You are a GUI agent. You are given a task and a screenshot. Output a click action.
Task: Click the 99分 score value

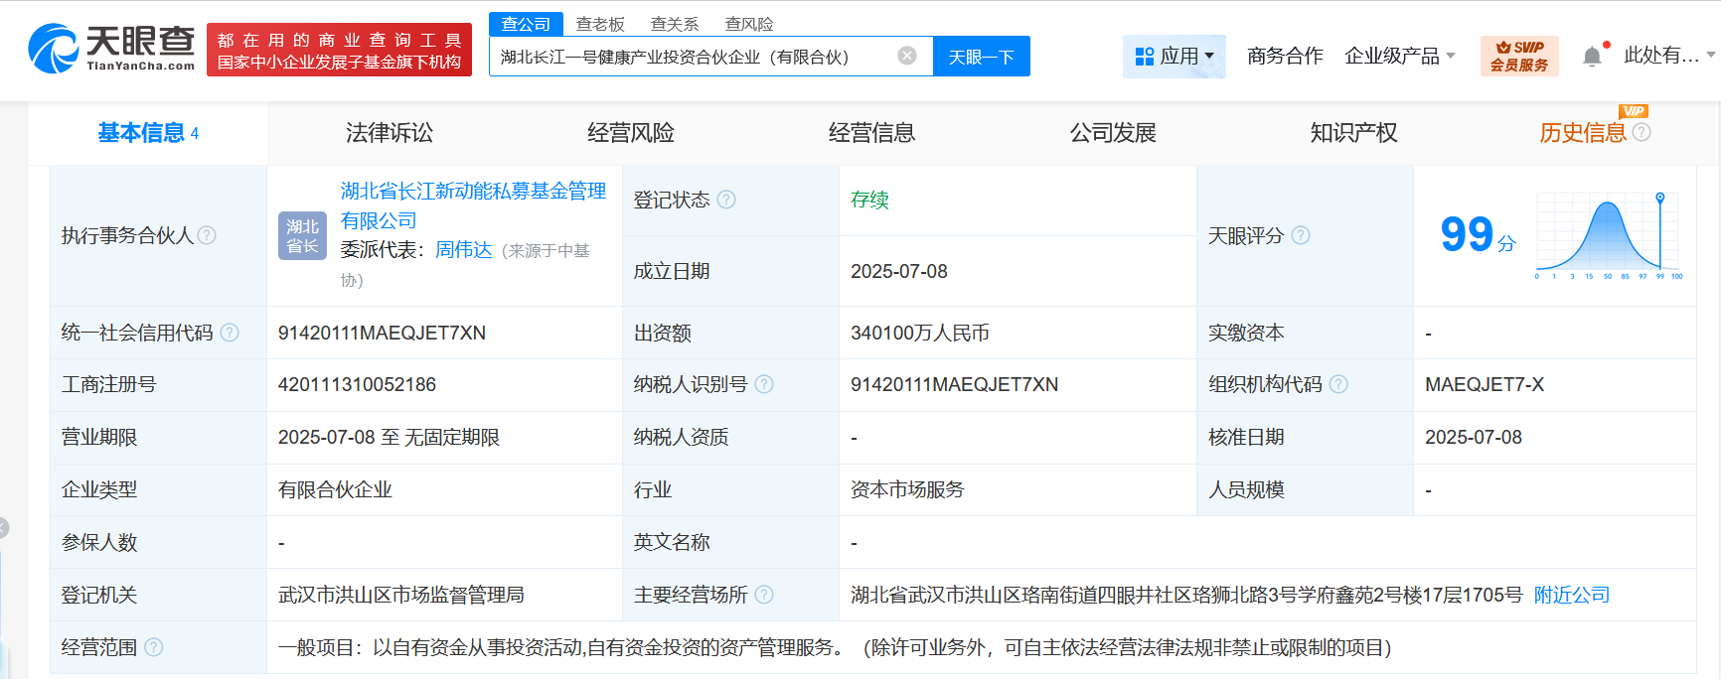coord(1478,235)
